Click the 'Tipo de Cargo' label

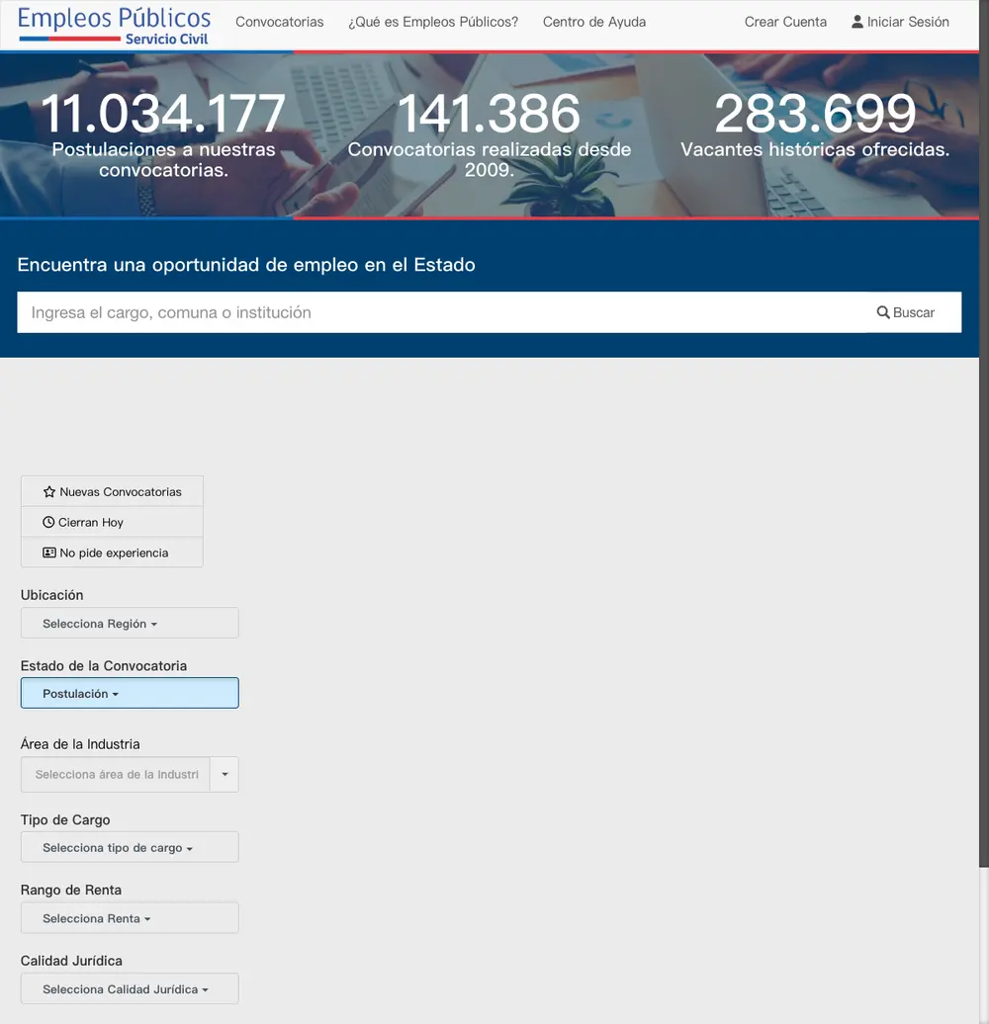click(64, 819)
